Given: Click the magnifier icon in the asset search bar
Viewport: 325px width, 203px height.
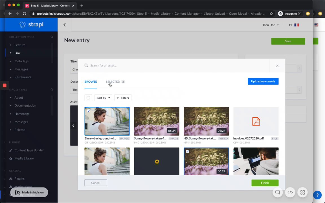Looking at the screenshot, I should (86, 65).
